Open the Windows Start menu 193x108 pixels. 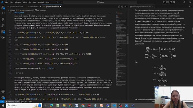pyautogui.click(x=3, y=105)
